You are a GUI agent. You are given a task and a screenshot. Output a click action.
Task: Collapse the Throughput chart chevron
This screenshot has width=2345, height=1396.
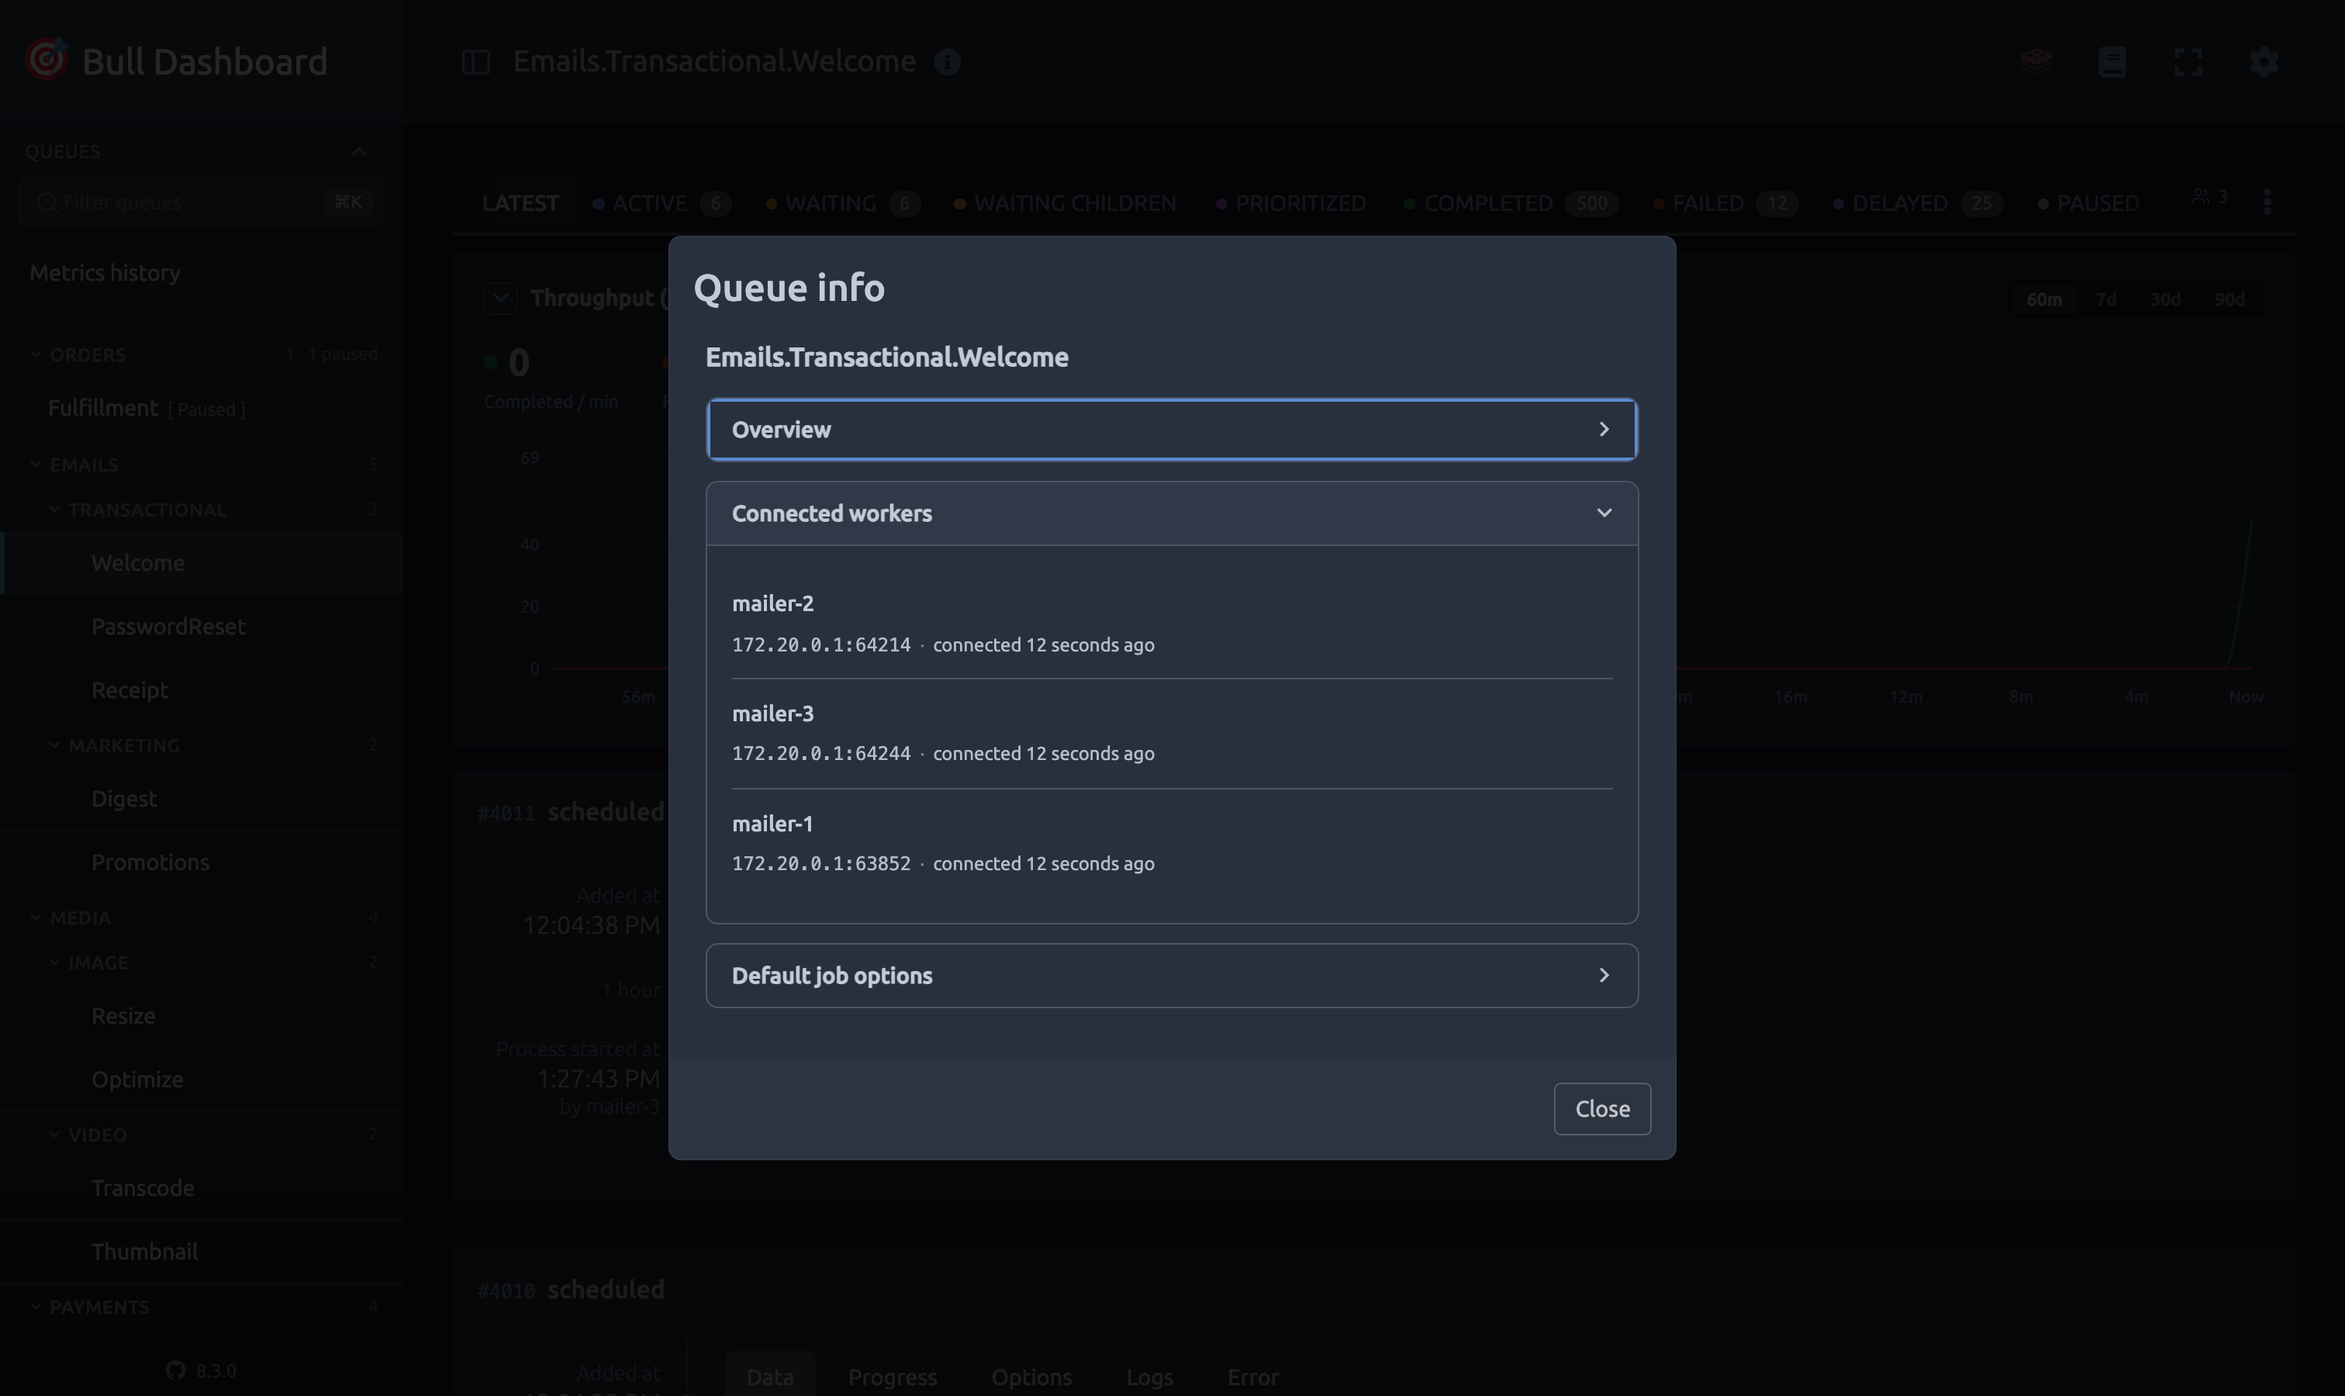click(500, 299)
